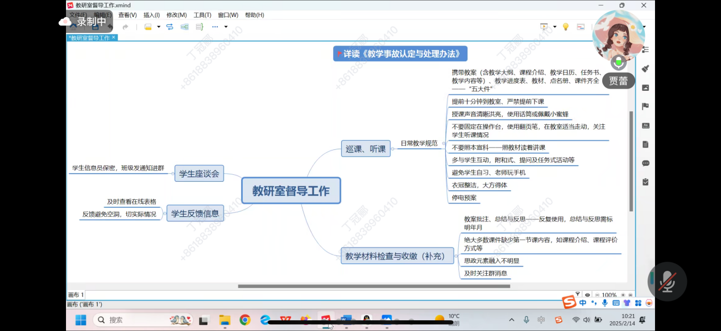Click the lightbulb Brainstorming icon
721x331 pixels.
(566, 27)
